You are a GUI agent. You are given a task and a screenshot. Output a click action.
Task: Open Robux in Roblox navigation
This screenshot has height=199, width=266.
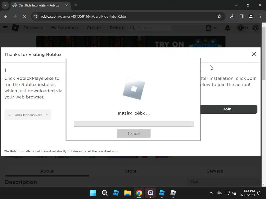coord(117,28)
